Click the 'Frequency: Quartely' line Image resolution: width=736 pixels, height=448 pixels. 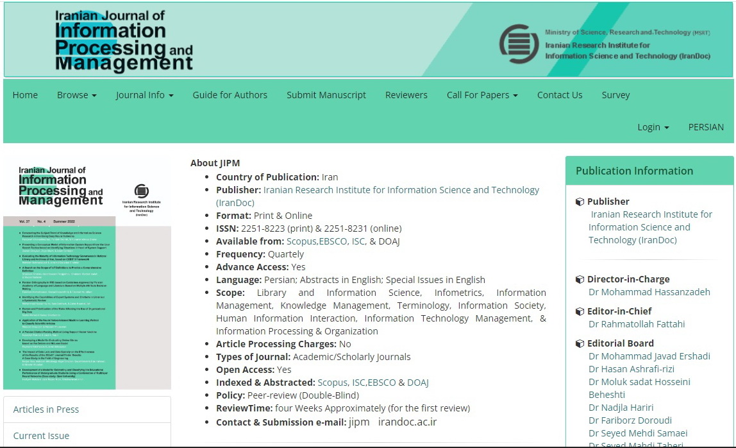(x=260, y=254)
